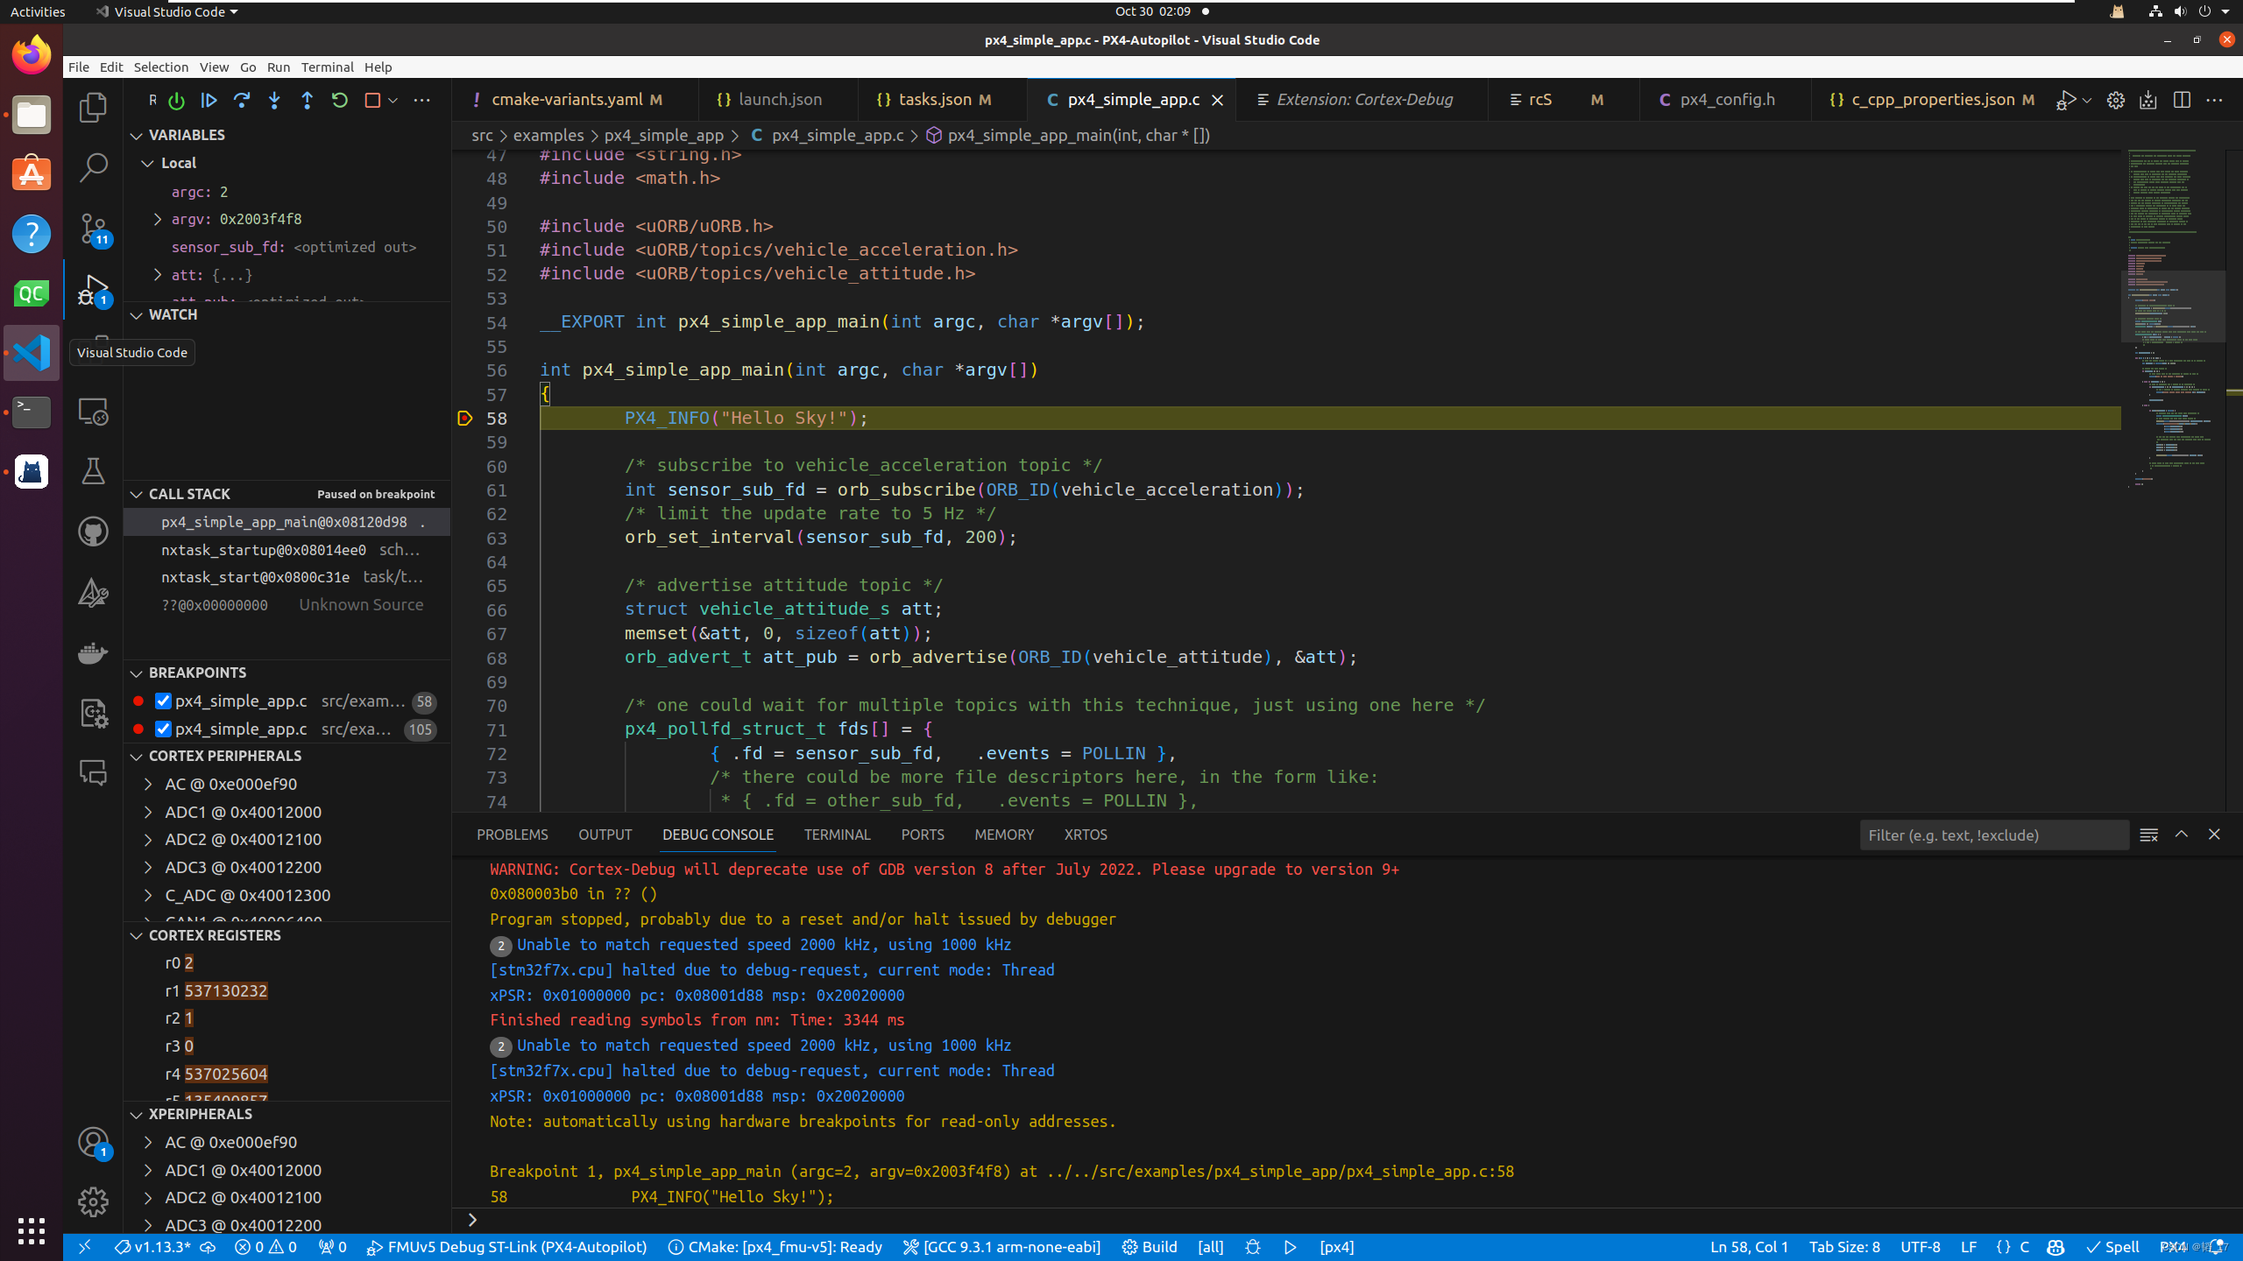This screenshot has height=1261, width=2243.
Task: Open the Docker view
Action: click(93, 652)
